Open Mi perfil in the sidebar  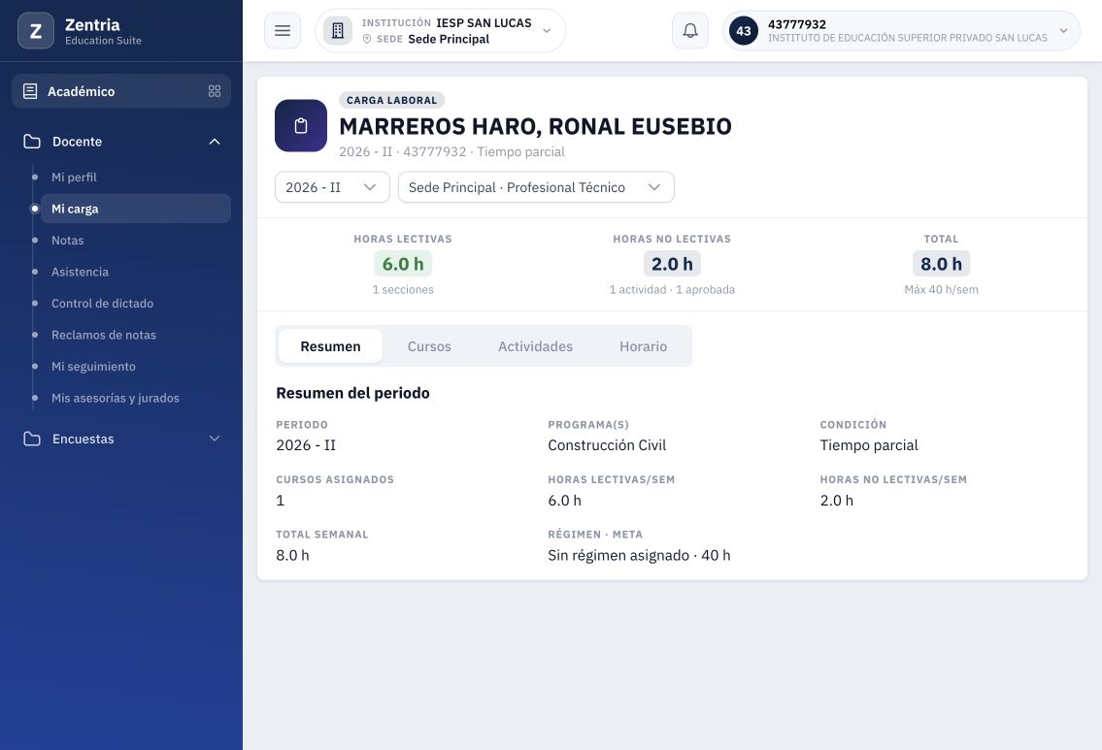136,177
